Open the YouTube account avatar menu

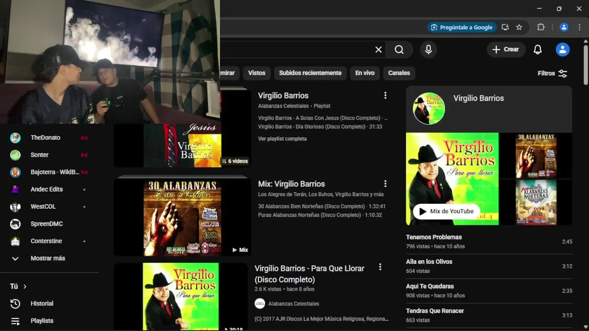(x=563, y=50)
